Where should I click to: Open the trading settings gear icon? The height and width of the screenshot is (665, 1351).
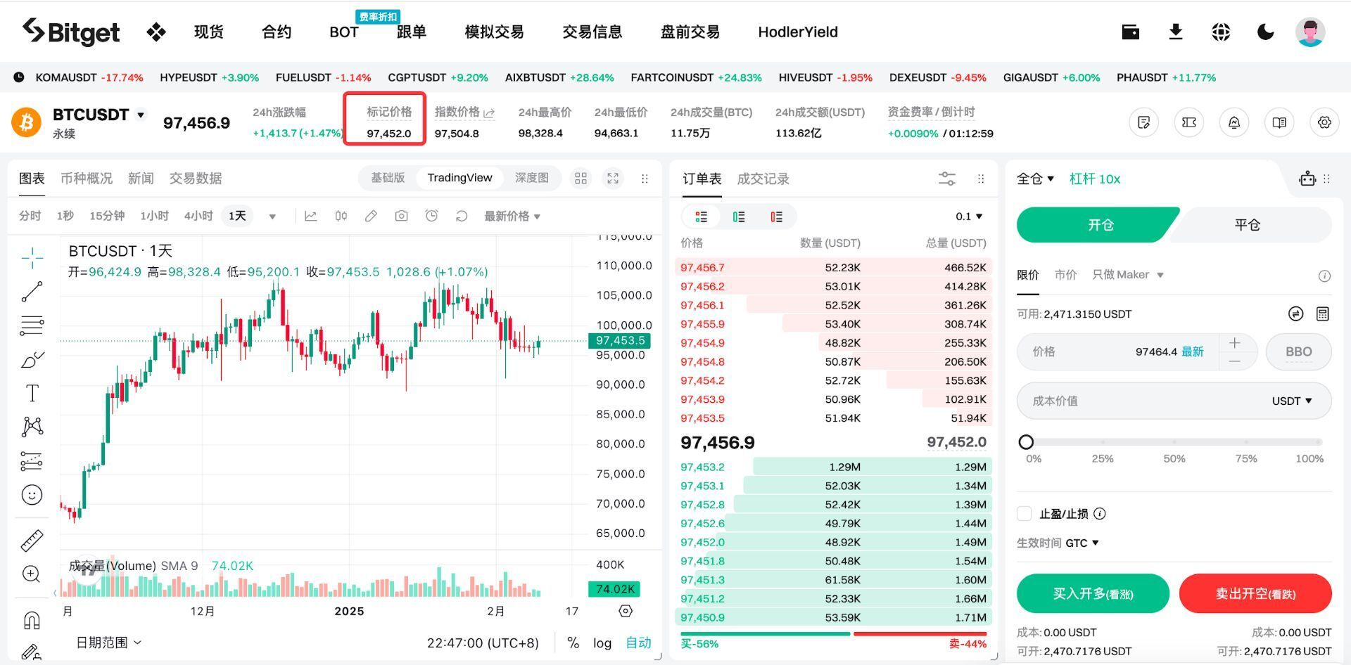tap(1324, 122)
